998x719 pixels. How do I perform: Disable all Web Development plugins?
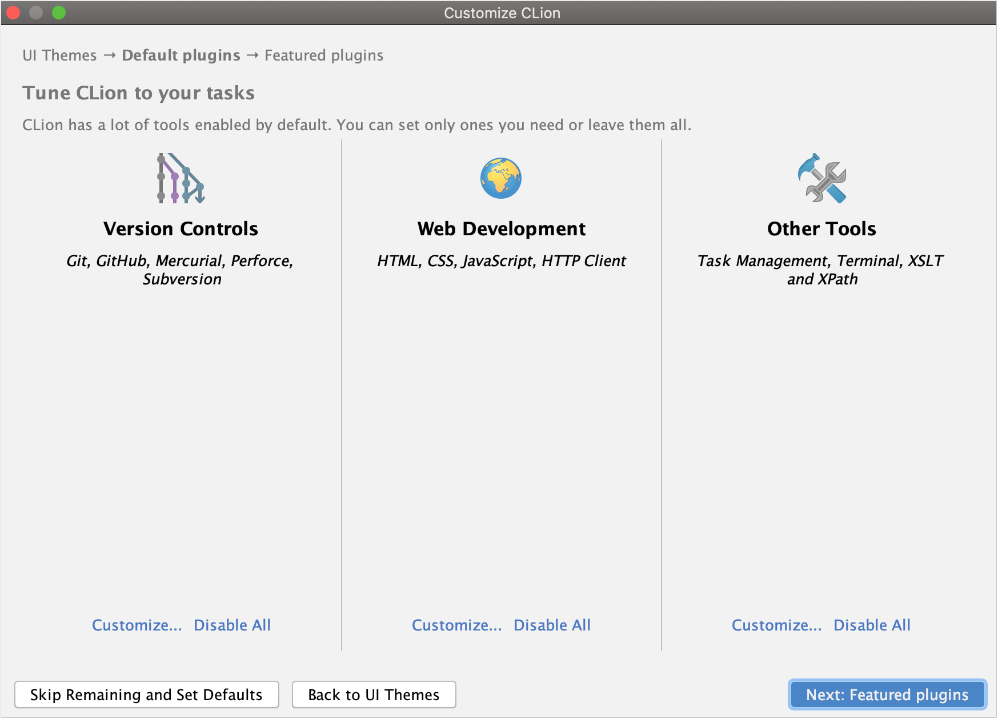552,625
